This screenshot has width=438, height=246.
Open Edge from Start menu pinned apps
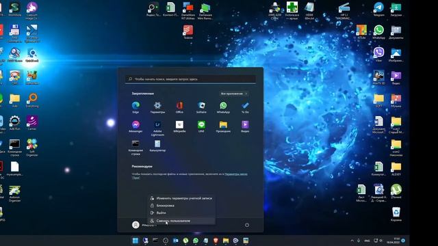pos(136,107)
